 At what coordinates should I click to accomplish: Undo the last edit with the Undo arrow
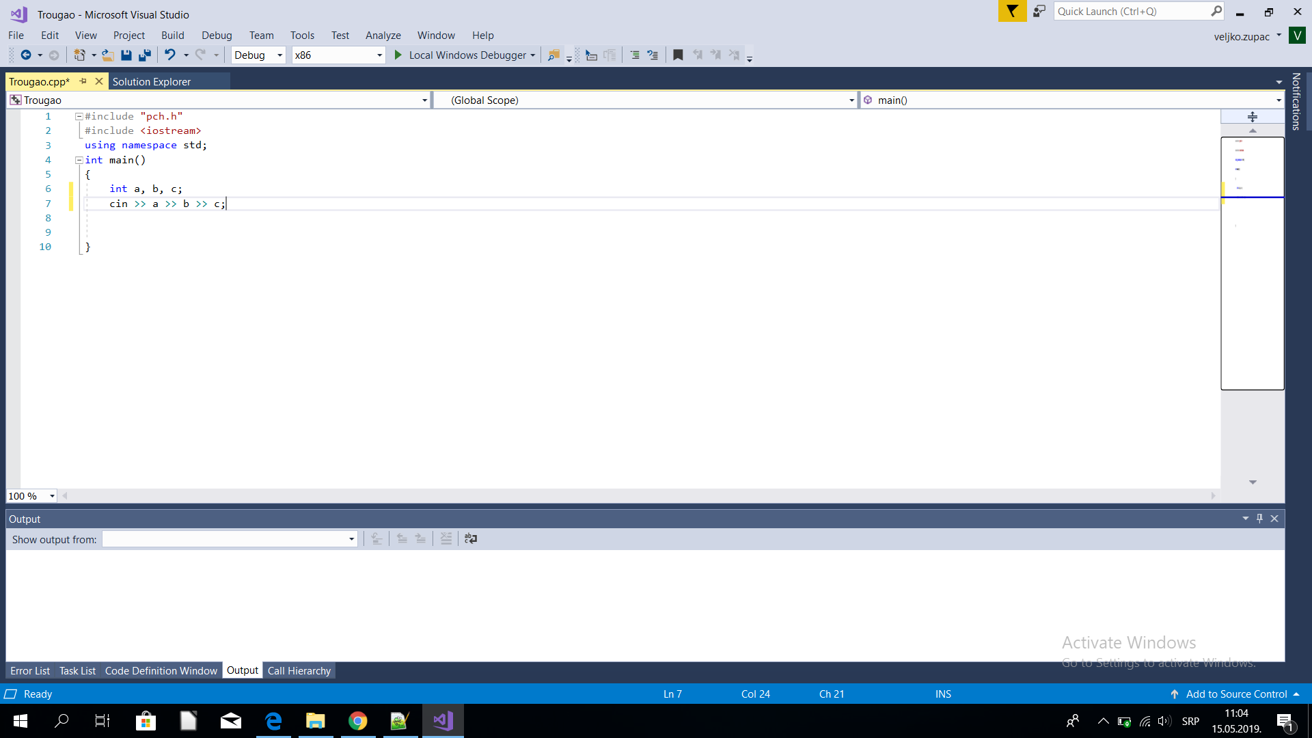169,55
